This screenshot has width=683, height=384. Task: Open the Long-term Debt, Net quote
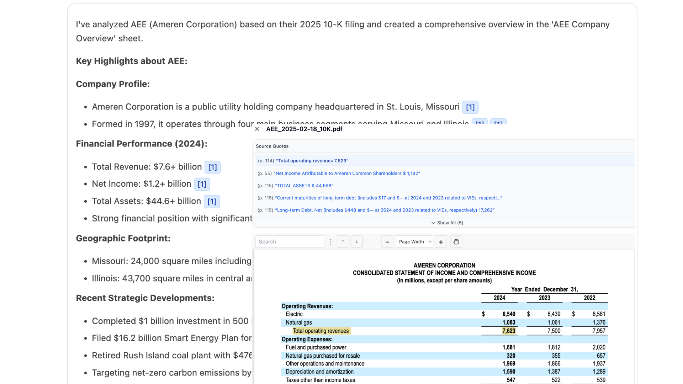pos(385,210)
